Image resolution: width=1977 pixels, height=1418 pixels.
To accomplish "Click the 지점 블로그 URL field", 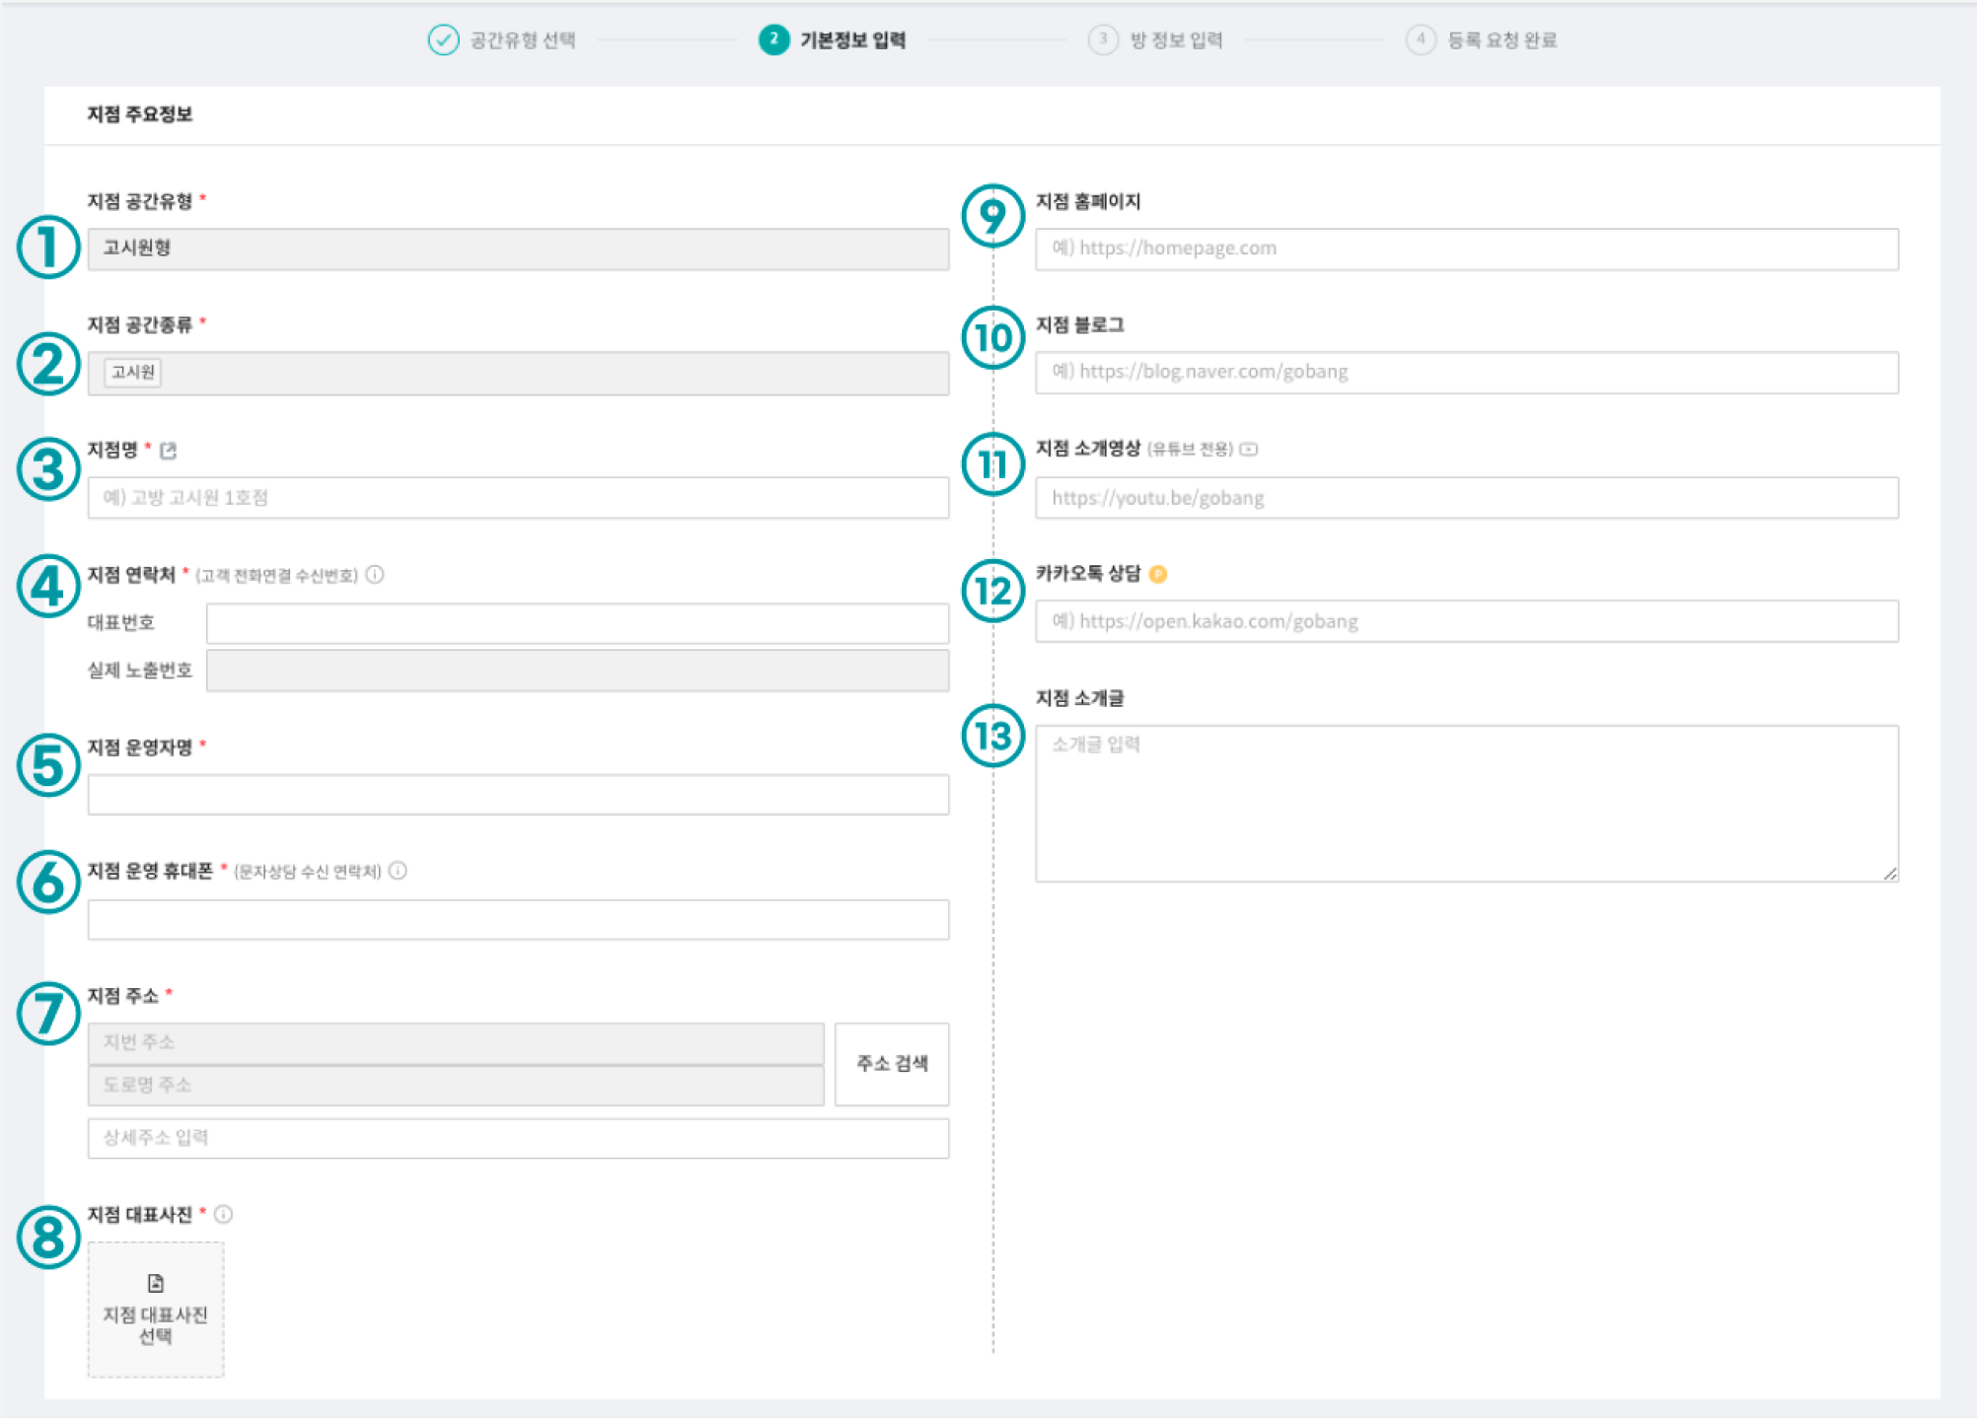I will [x=1465, y=372].
